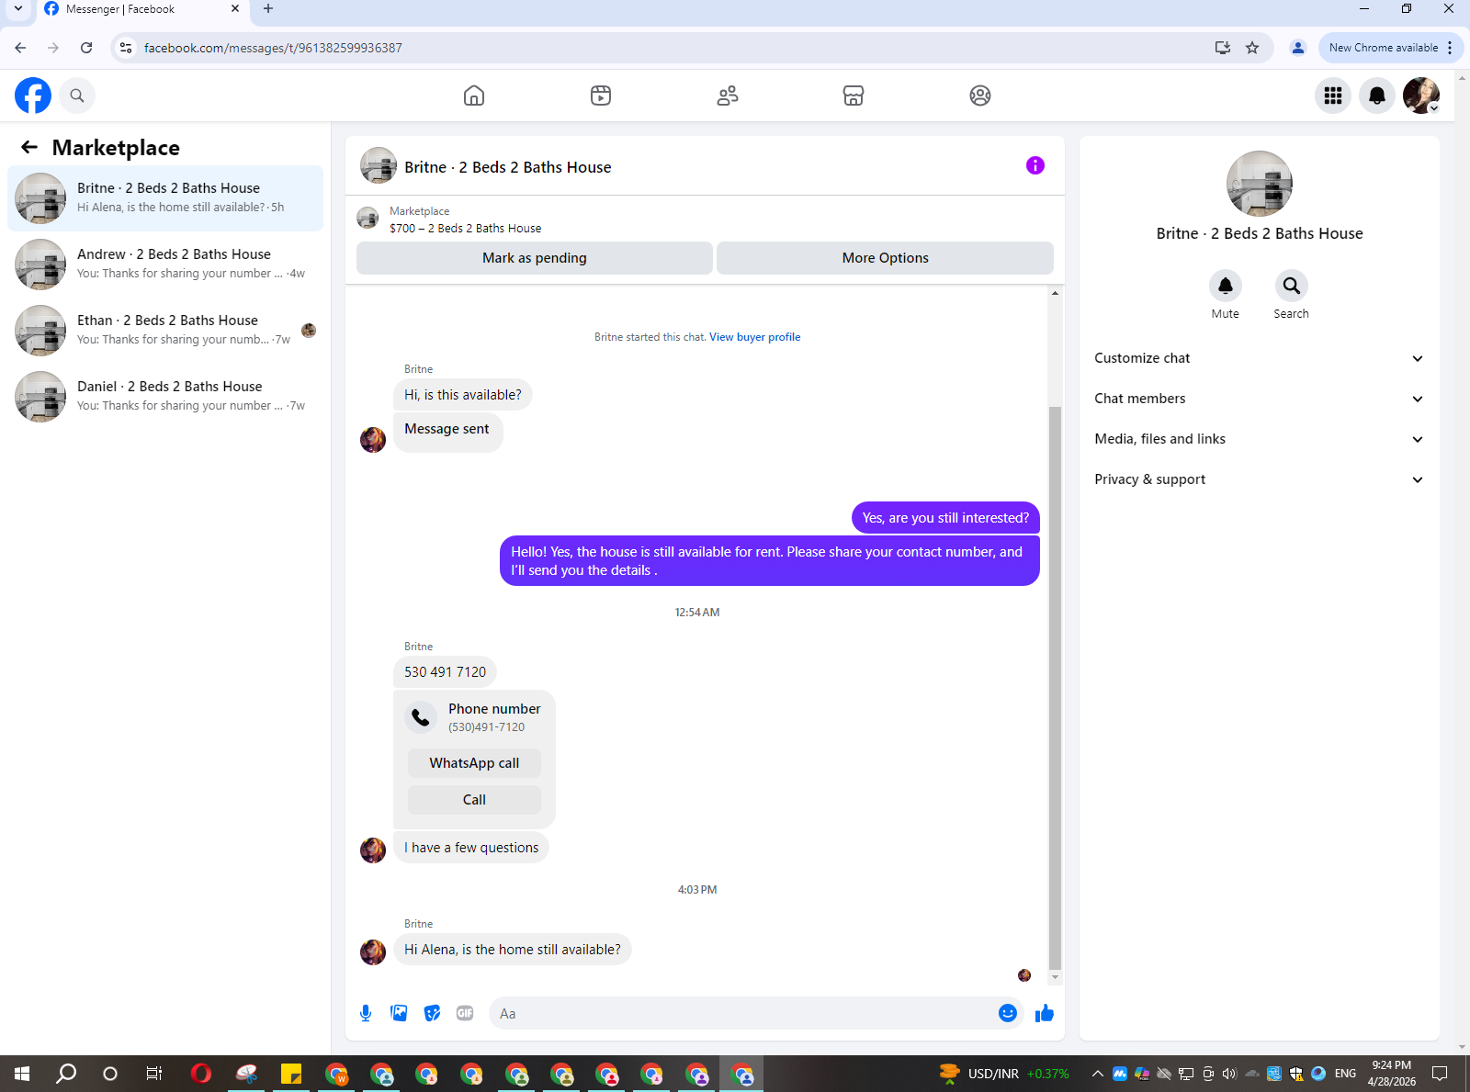Reload the page
The width and height of the screenshot is (1470, 1092).
click(86, 48)
